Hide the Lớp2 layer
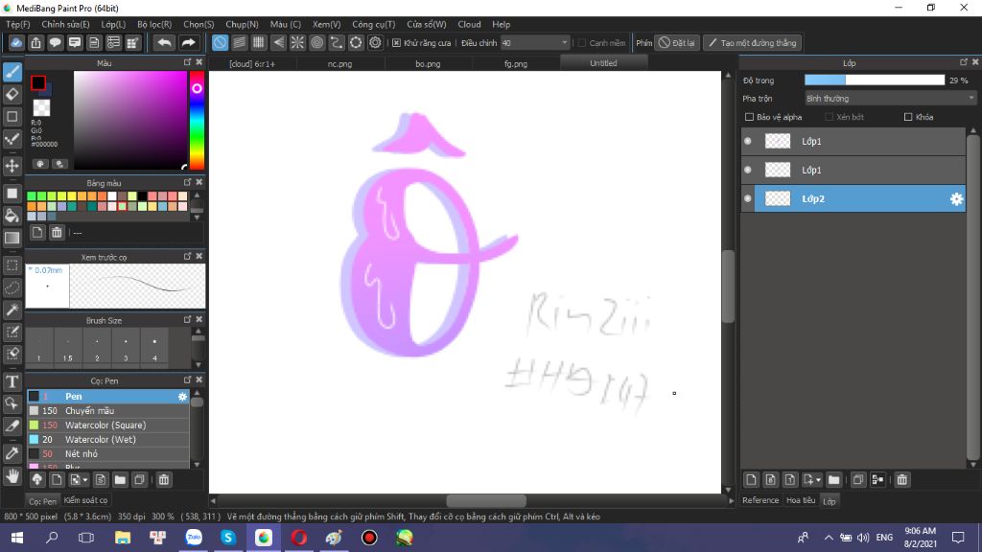Image resolution: width=982 pixels, height=552 pixels. [x=748, y=198]
